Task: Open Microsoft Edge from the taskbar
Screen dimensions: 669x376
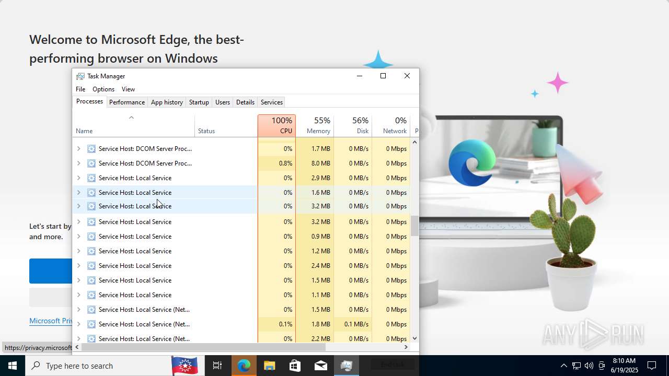Action: [244, 366]
